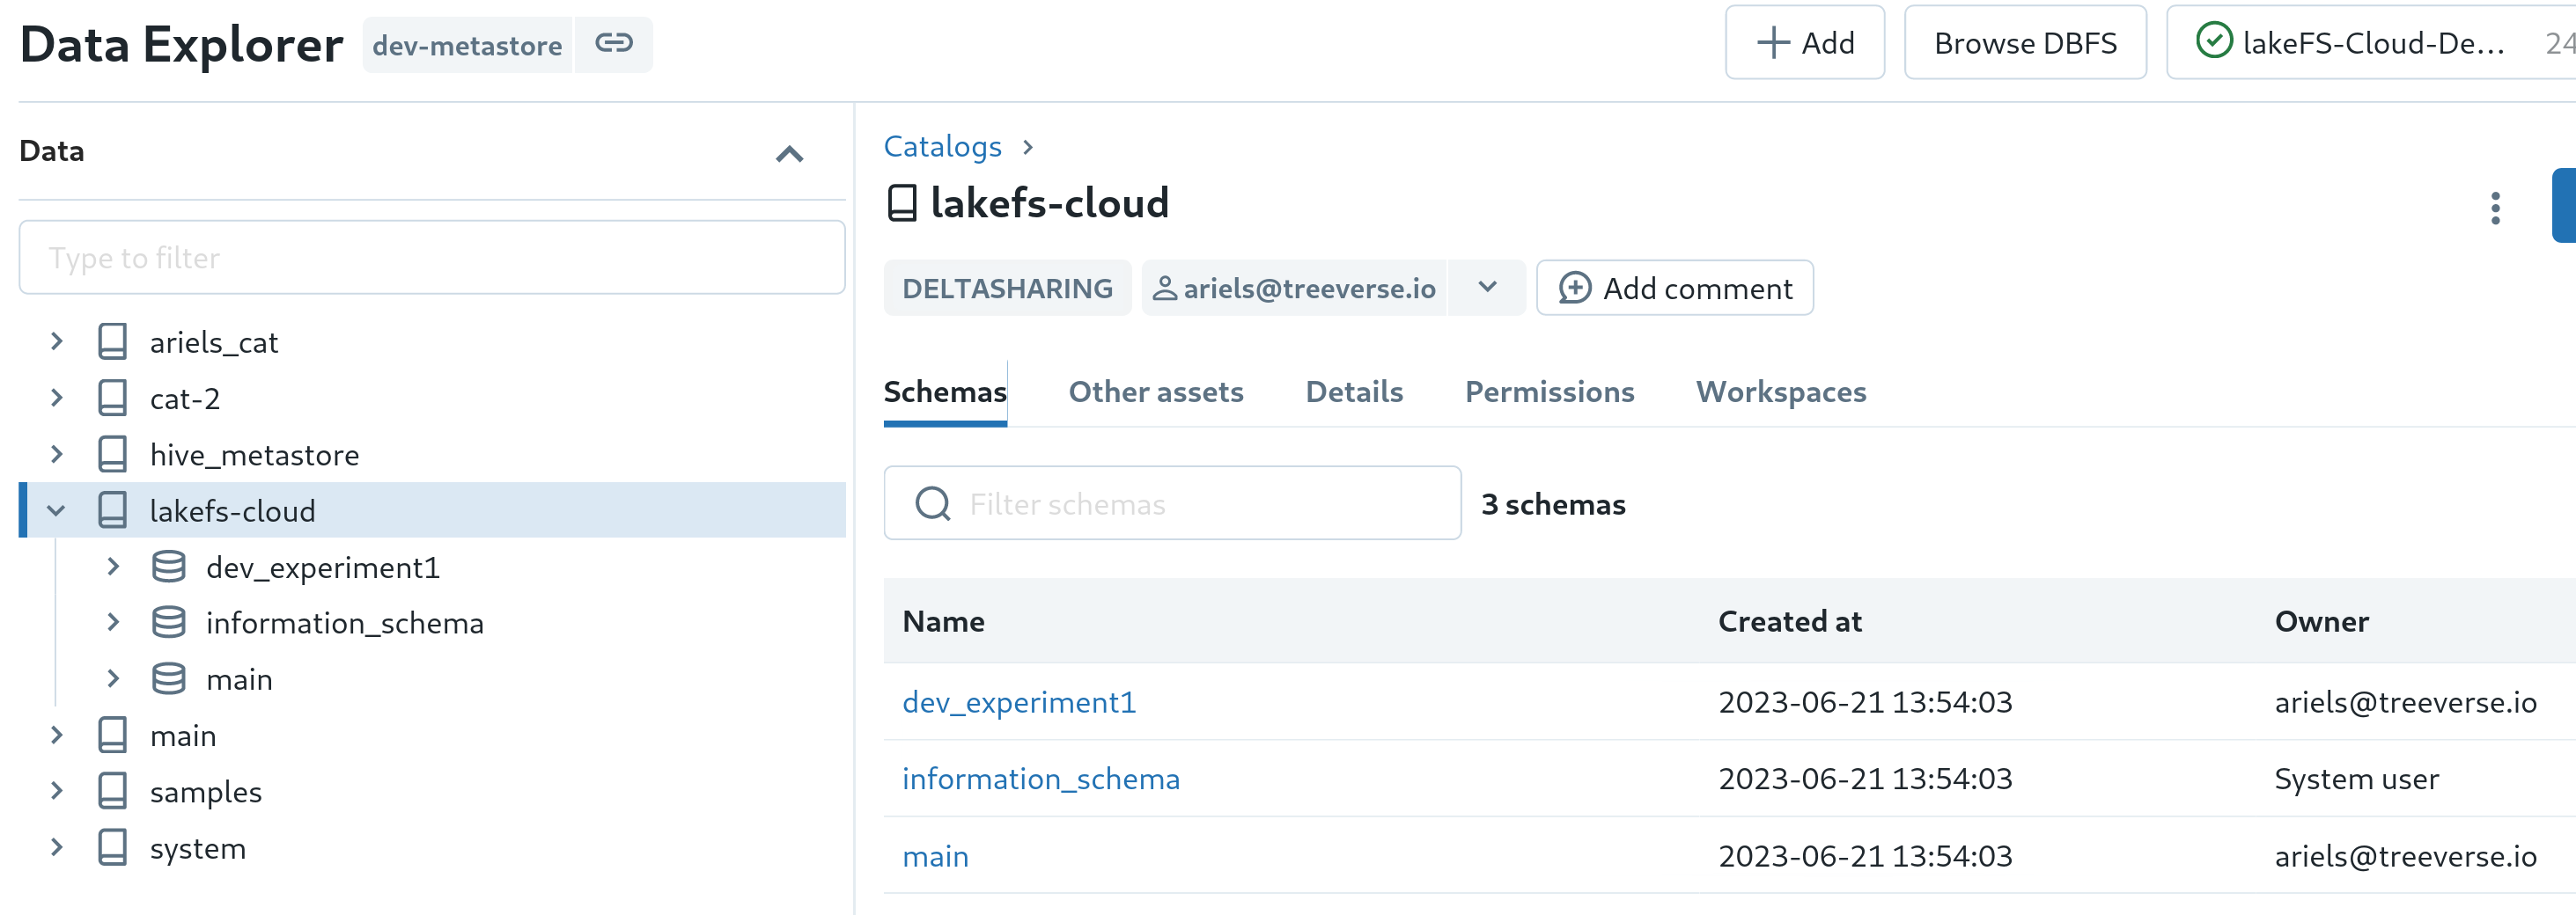The image size is (2576, 915).
Task: Collapse the lakefs-cloud catalog in the tree
Action: point(56,510)
